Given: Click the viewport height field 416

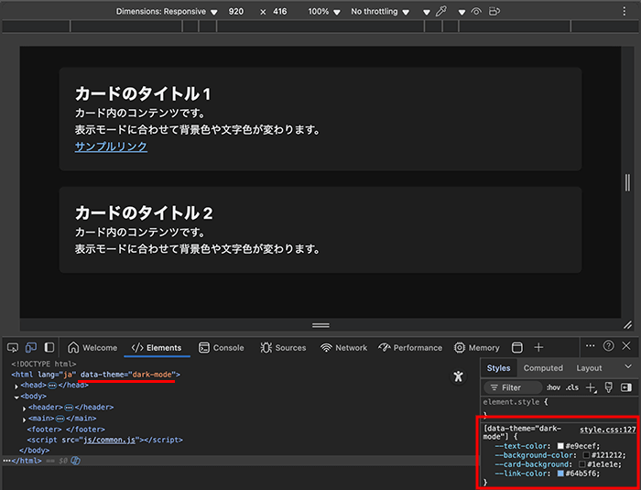Looking at the screenshot, I should point(279,12).
